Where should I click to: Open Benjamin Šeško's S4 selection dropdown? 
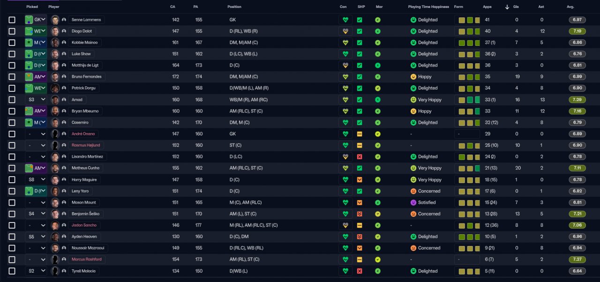(x=36, y=214)
